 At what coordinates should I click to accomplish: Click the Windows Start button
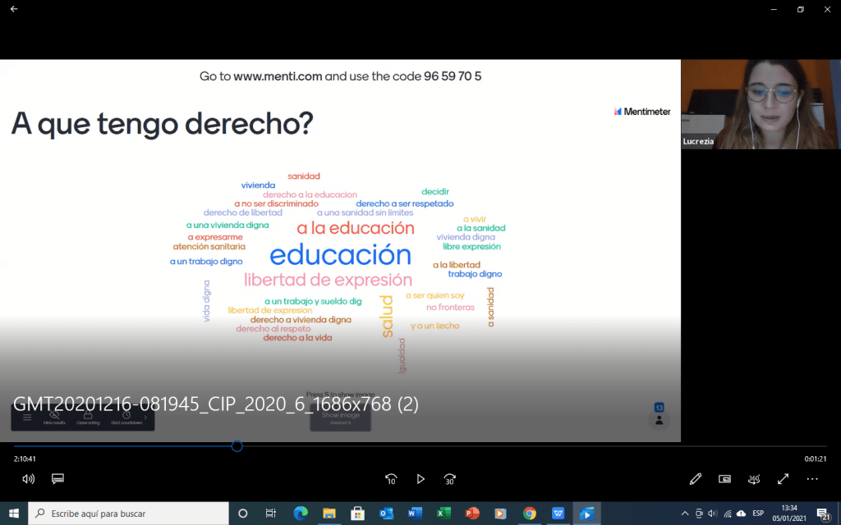click(x=14, y=514)
